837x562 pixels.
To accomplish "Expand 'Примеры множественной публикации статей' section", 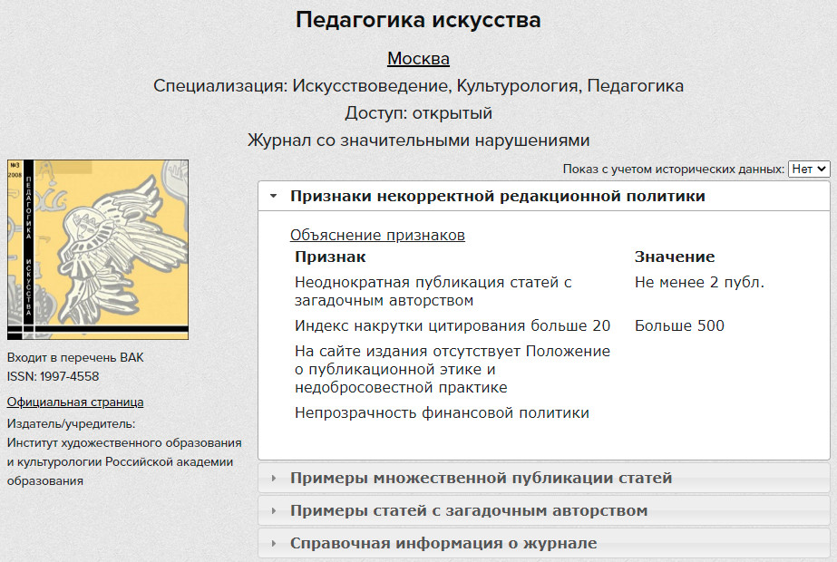I will point(544,478).
